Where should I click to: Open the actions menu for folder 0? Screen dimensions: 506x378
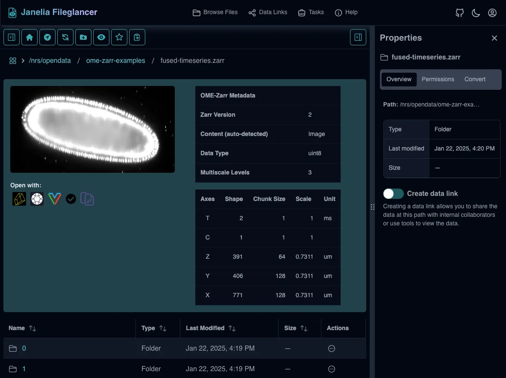(332, 348)
